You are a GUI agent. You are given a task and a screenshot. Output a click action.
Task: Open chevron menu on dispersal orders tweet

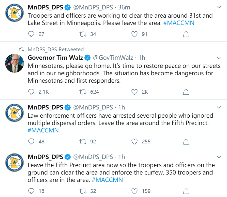pyautogui.click(x=219, y=107)
